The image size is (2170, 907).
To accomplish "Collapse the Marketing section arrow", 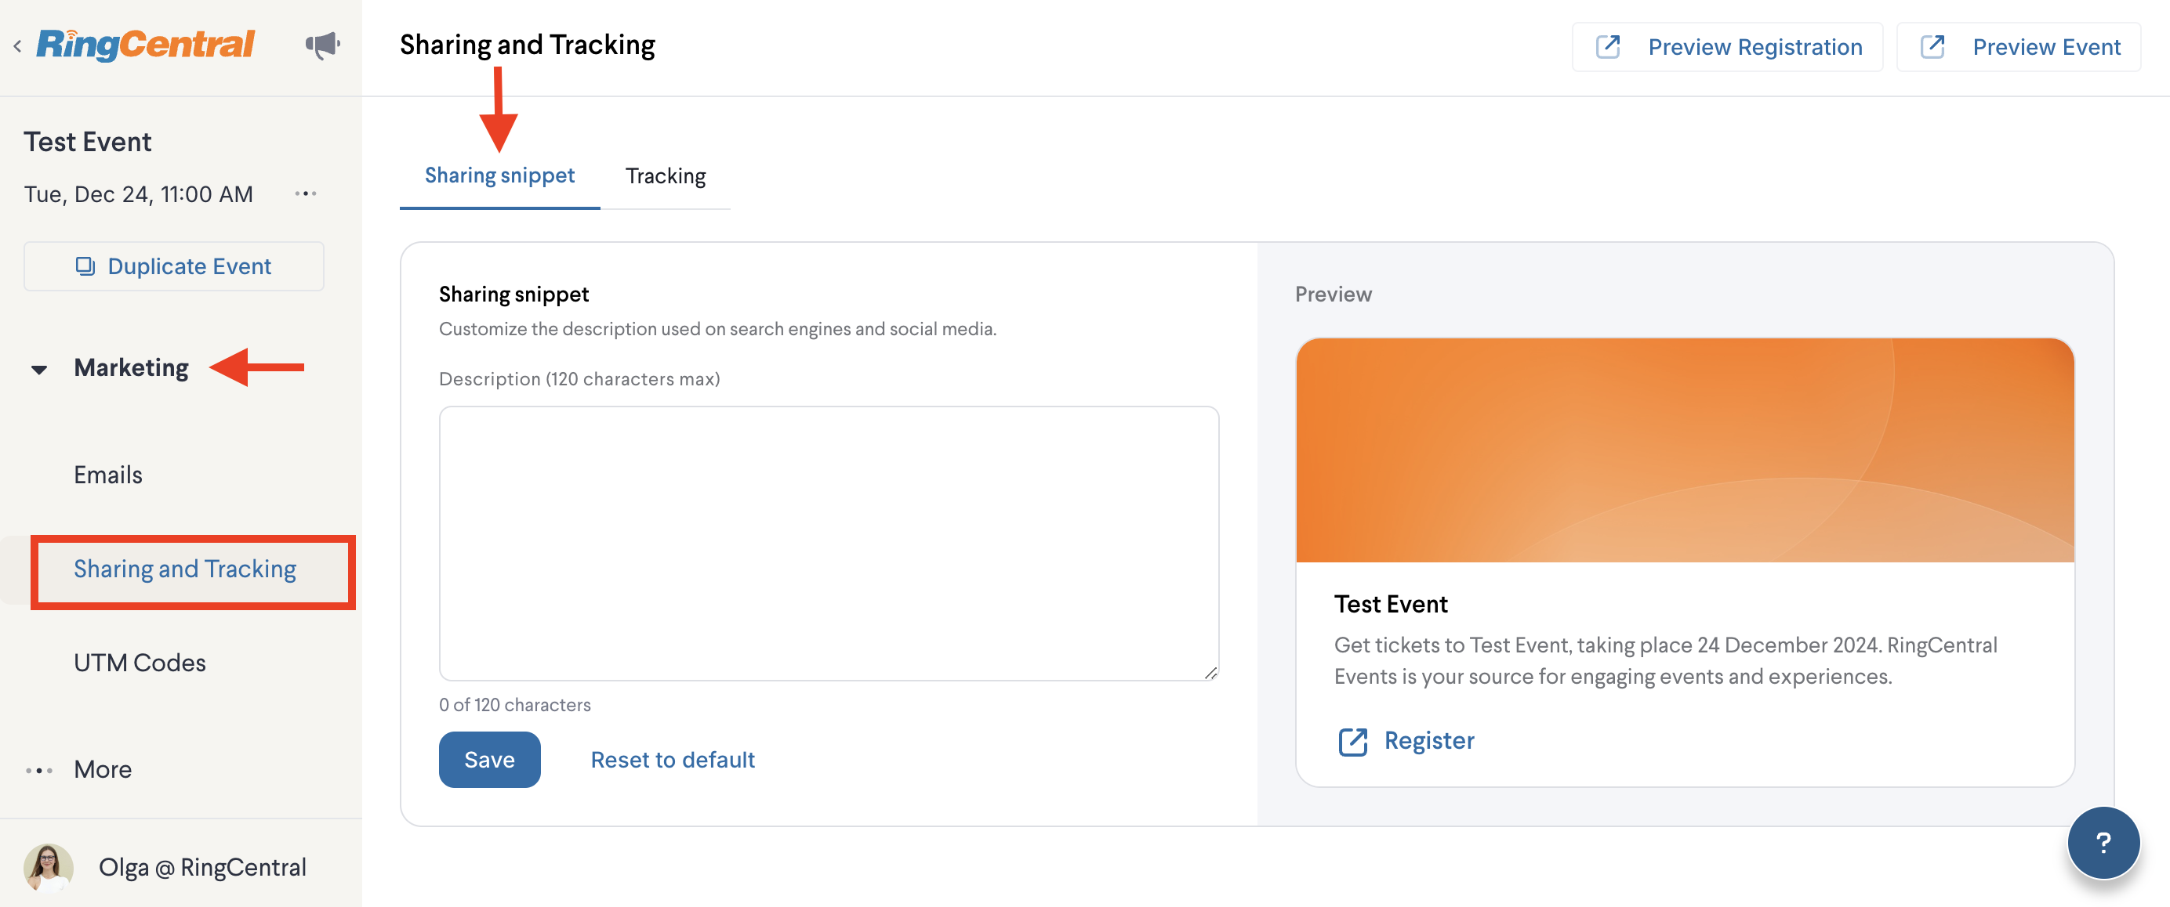I will pyautogui.click(x=38, y=370).
